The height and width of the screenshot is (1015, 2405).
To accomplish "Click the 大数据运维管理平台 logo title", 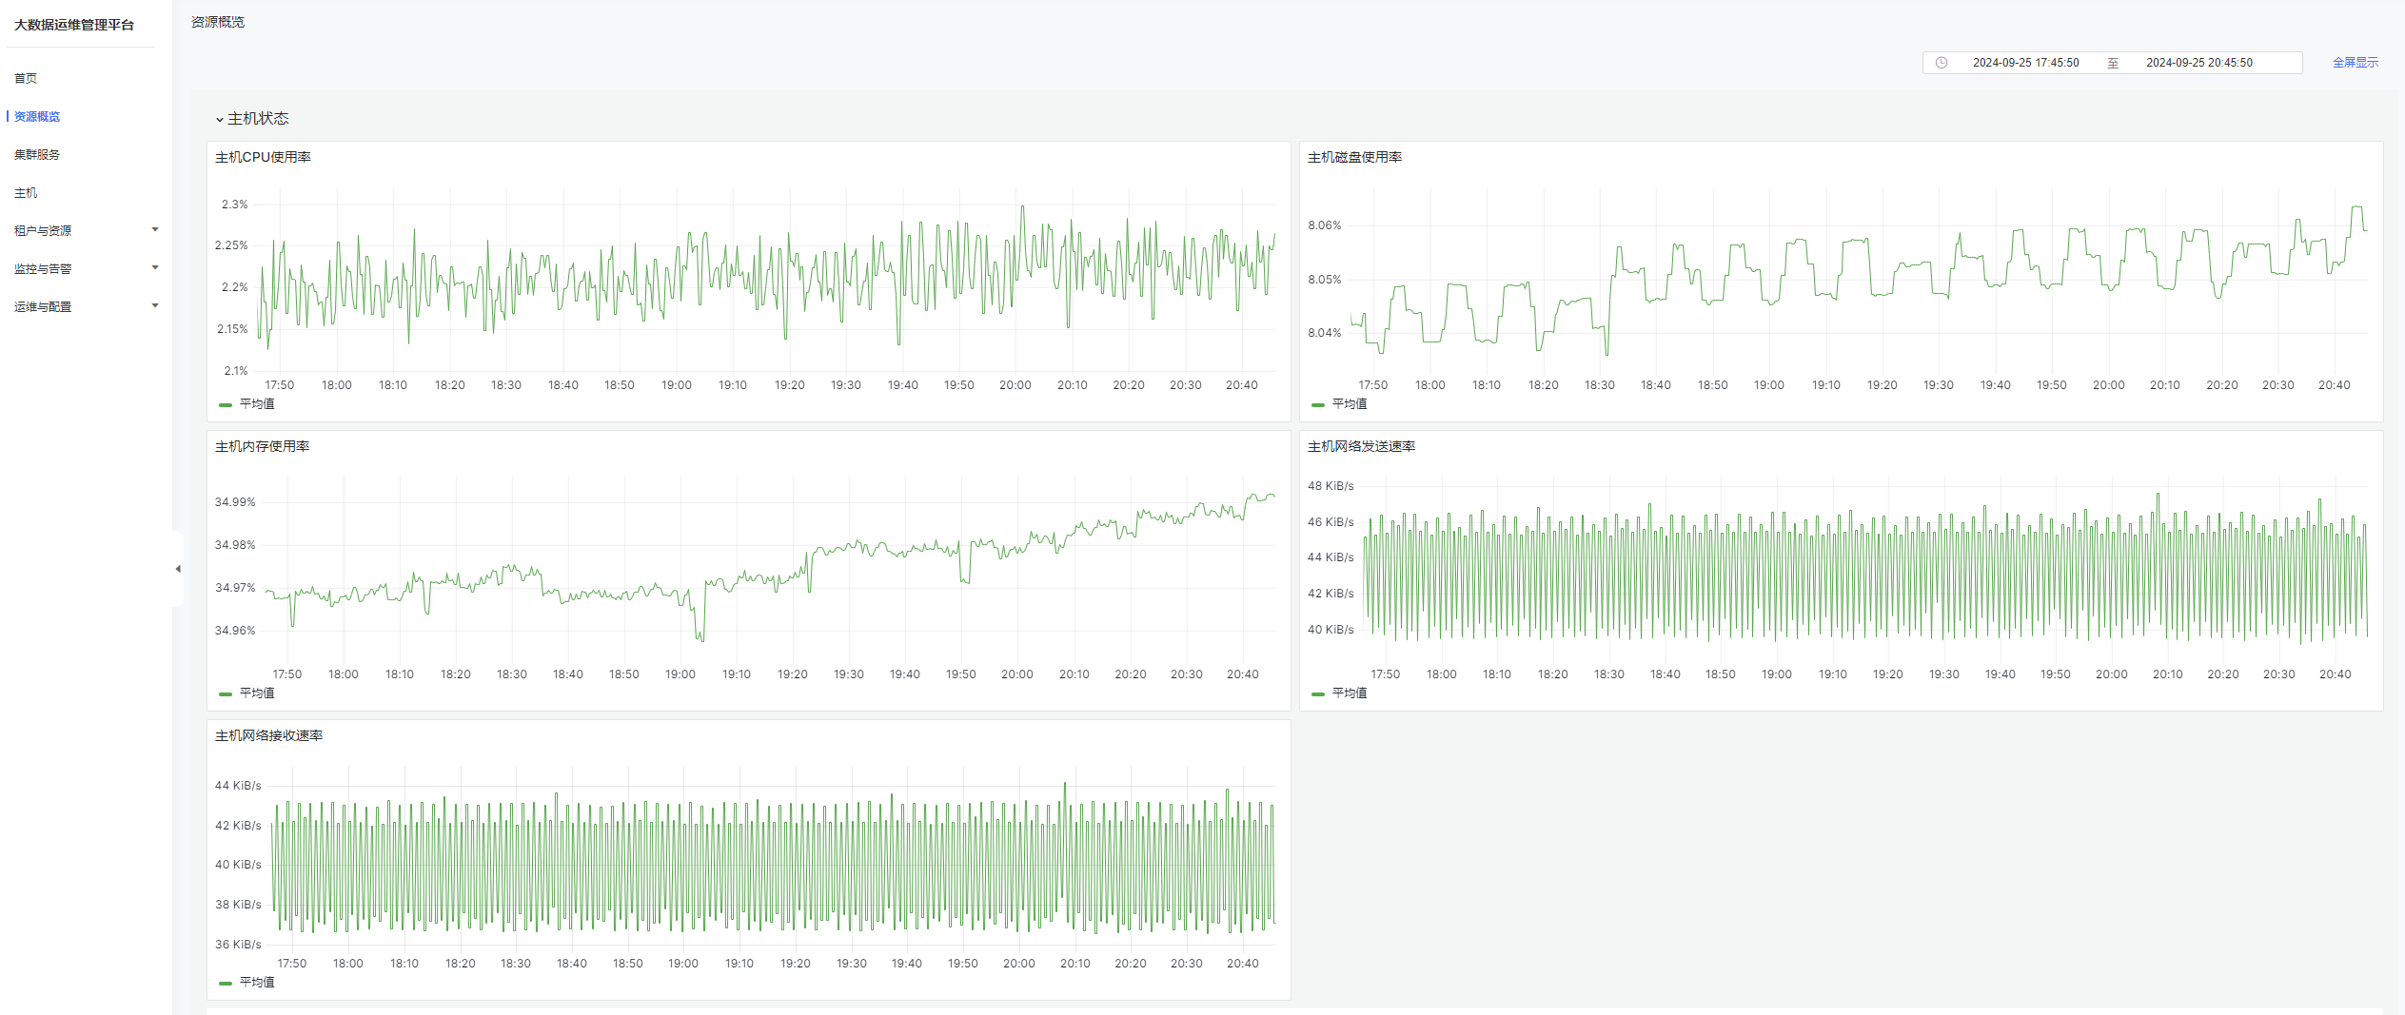I will click(74, 25).
